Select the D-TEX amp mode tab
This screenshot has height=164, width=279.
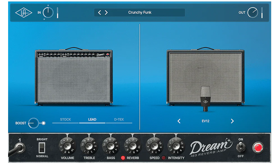click(x=119, y=120)
